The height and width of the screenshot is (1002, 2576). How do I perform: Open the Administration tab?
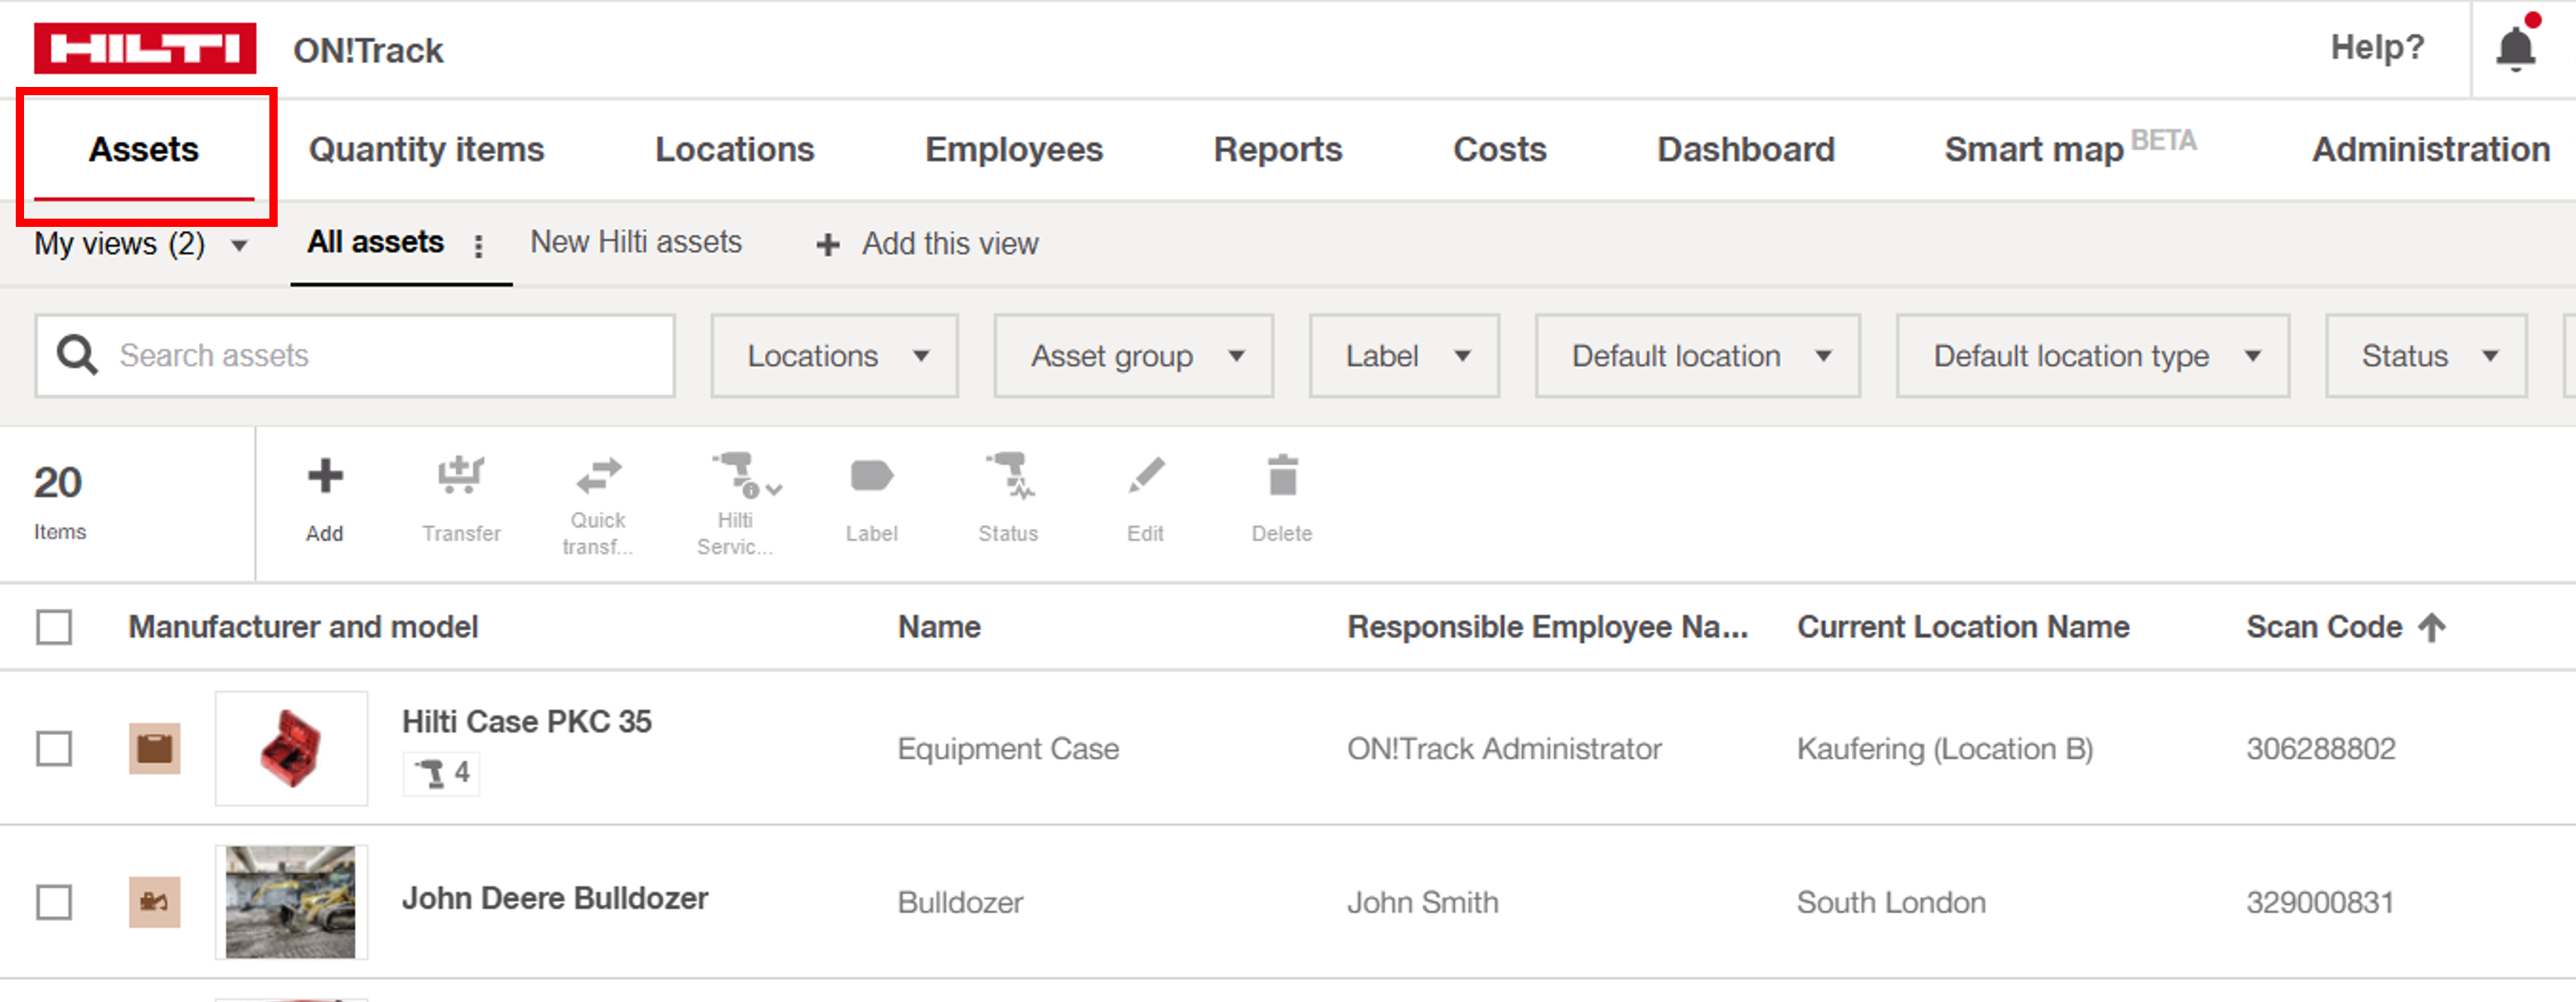coord(2431,150)
